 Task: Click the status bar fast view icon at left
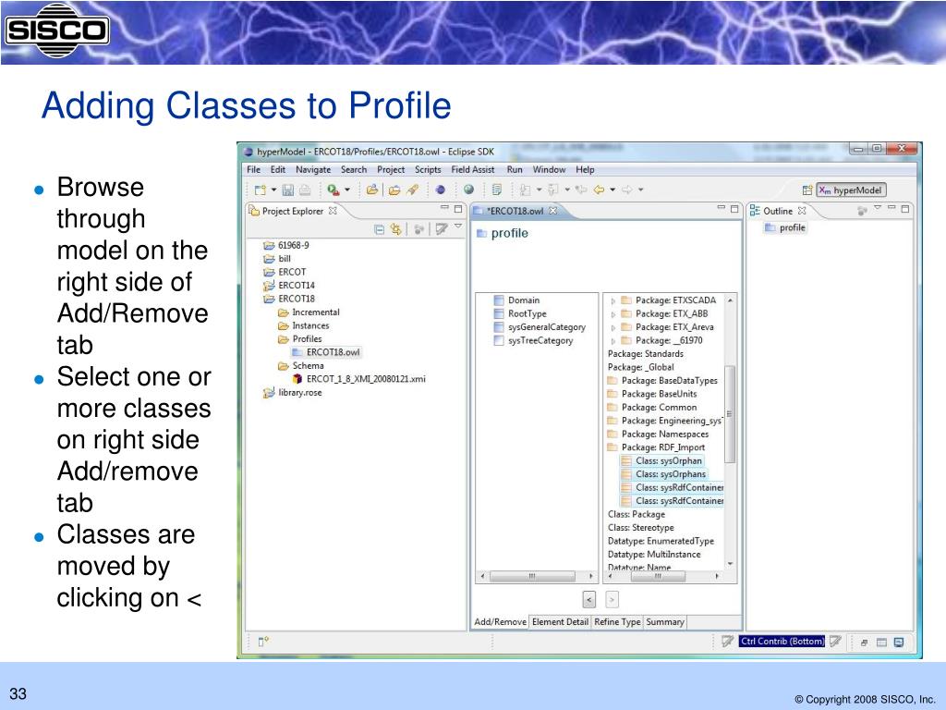(x=263, y=642)
